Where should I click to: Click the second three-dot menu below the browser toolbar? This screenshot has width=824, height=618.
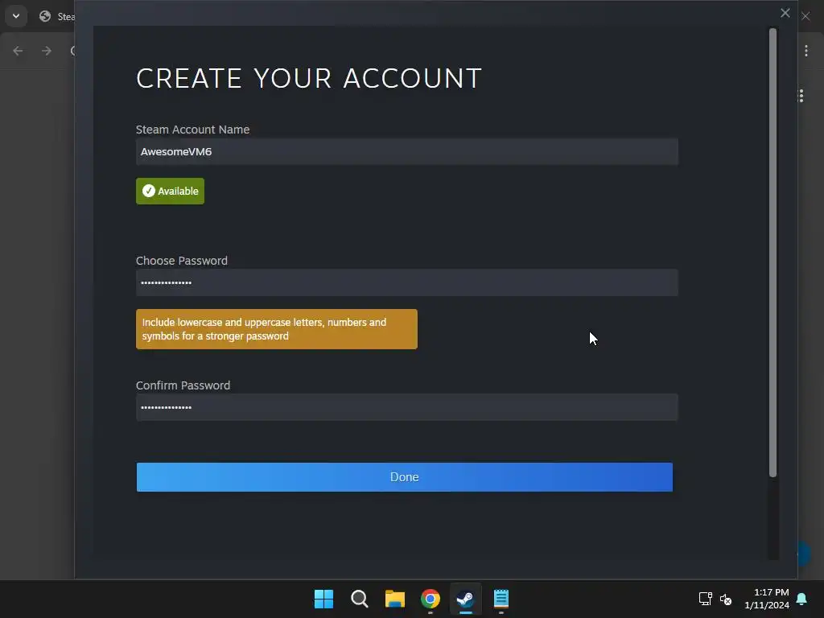tap(801, 96)
